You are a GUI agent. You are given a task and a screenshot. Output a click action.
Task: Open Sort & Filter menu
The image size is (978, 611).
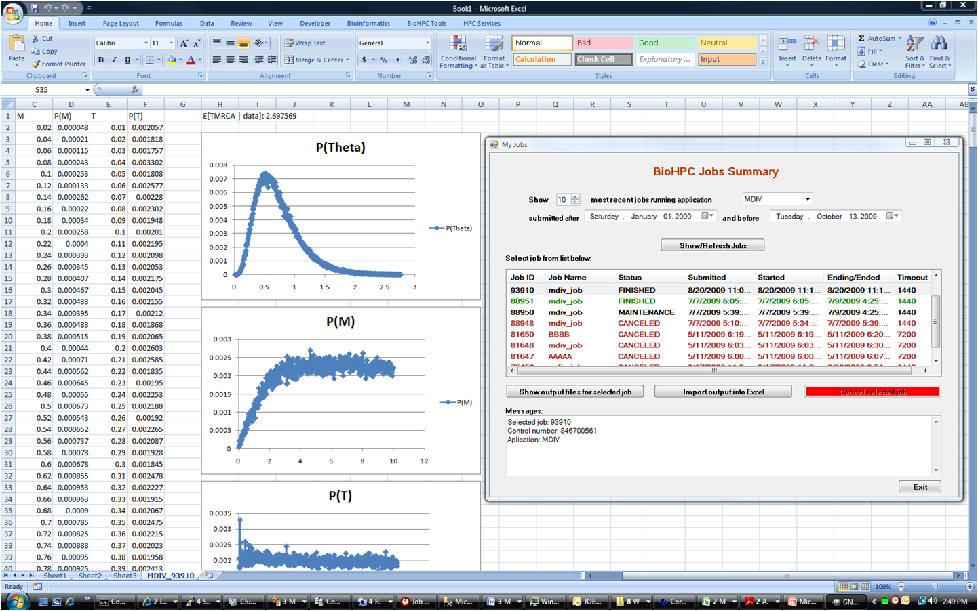(x=915, y=51)
